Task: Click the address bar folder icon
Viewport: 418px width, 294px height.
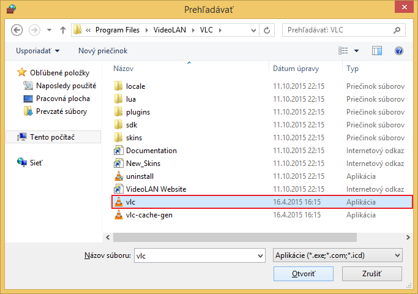Action: (77, 30)
